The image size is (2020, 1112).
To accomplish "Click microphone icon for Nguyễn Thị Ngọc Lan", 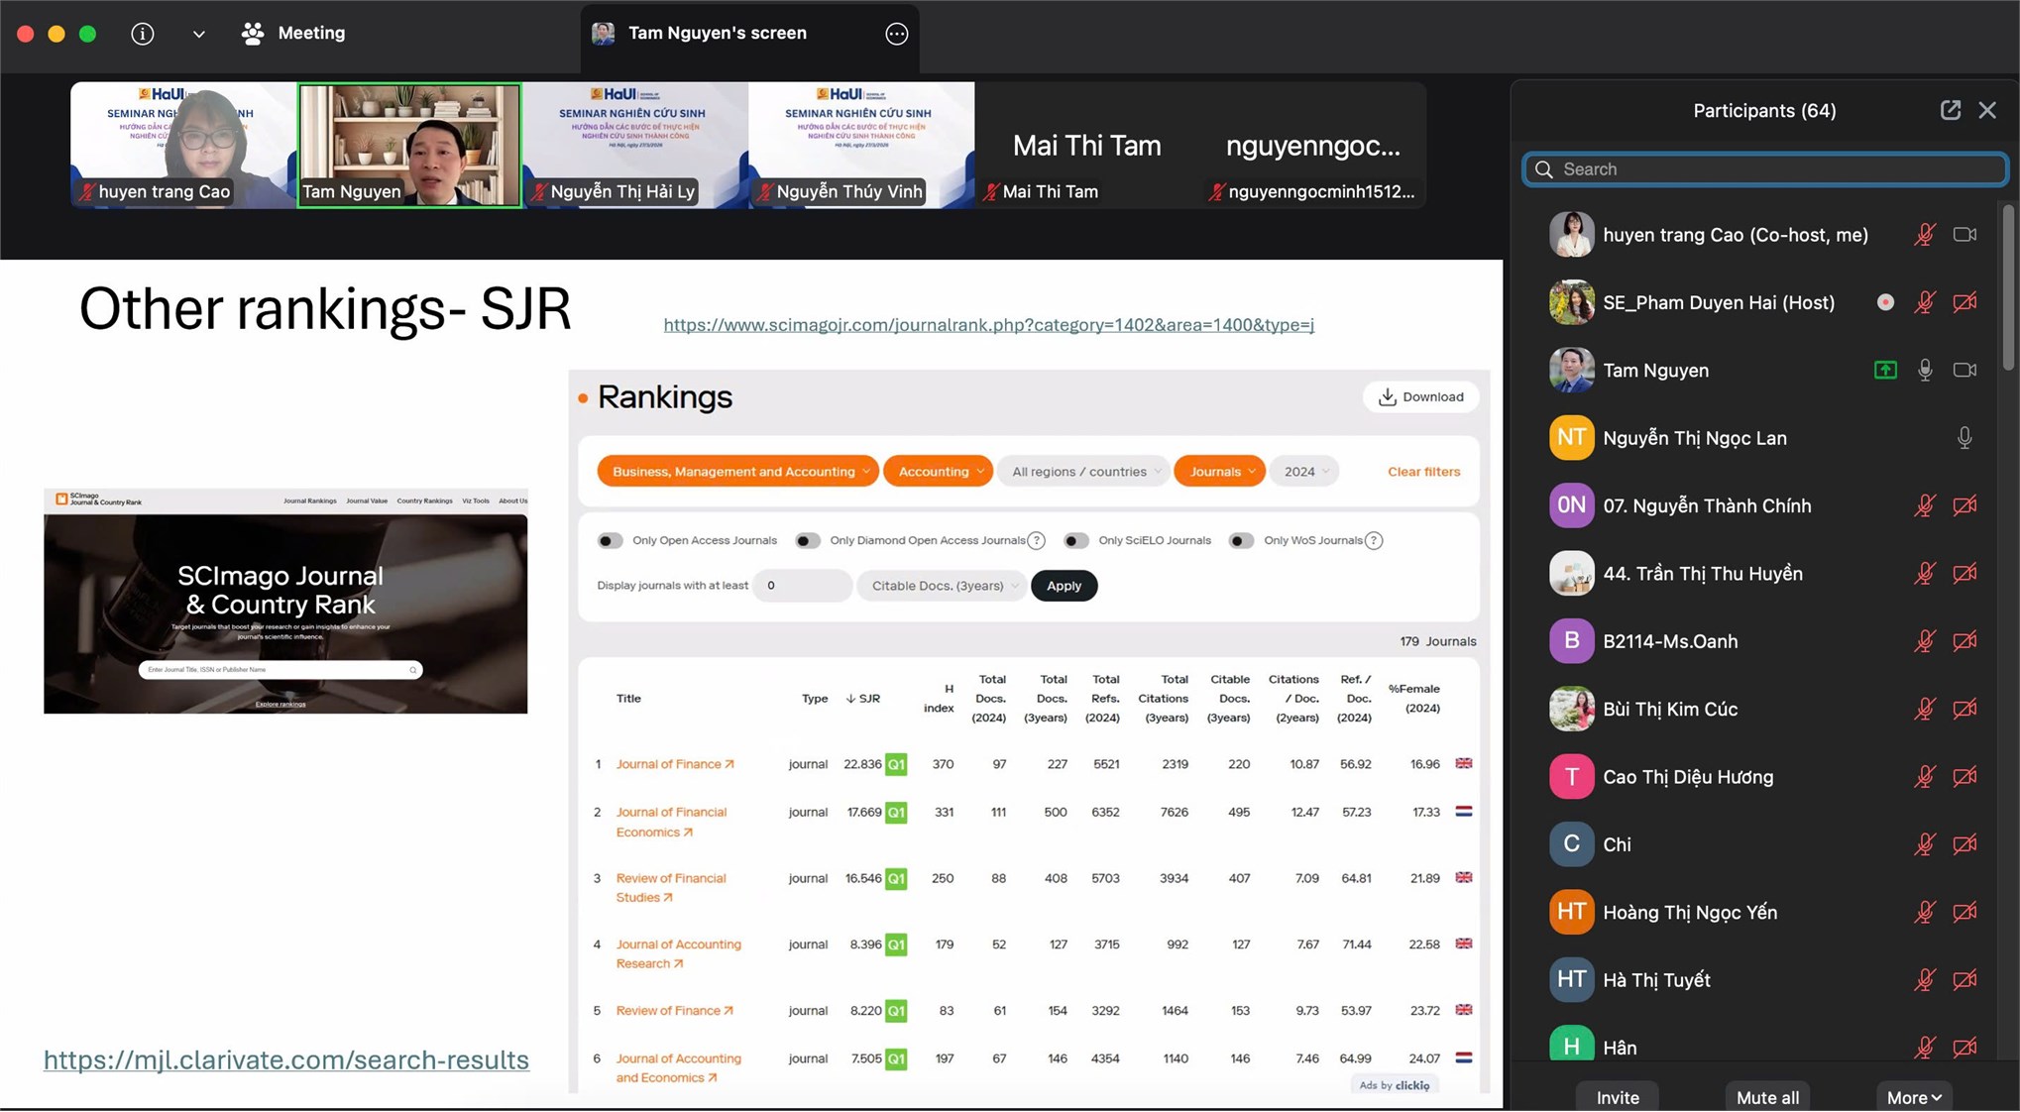I will coord(1964,438).
